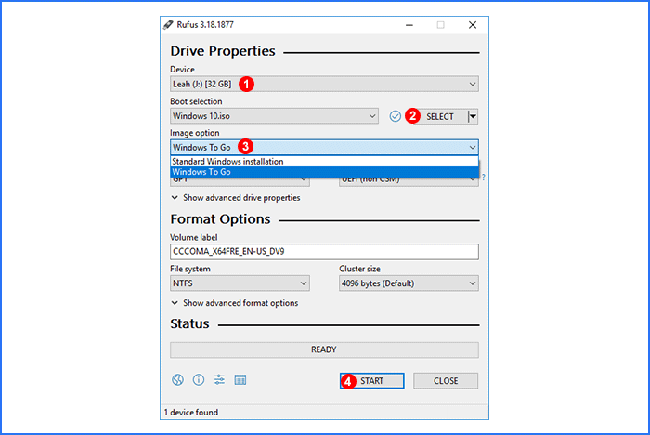The image size is (650, 435).
Task: Open the About info icon
Action: pyautogui.click(x=199, y=380)
